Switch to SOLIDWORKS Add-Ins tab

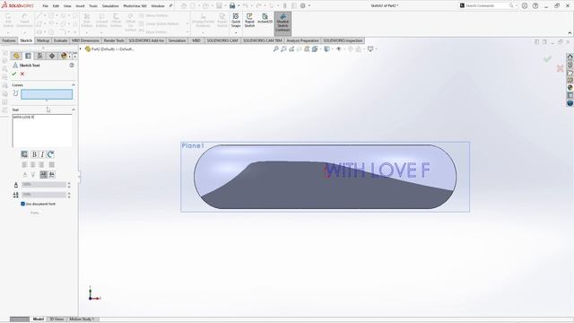(x=146, y=40)
